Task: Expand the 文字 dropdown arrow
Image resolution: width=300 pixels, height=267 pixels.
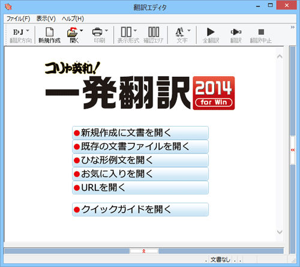Action: (189, 31)
